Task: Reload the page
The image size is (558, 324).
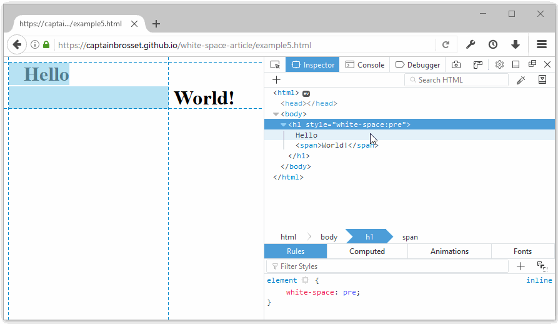Action: tap(446, 45)
